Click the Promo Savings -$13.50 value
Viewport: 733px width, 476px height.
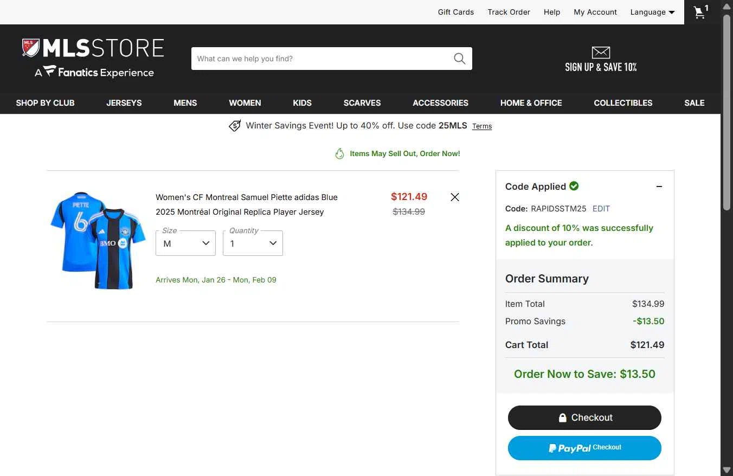648,321
